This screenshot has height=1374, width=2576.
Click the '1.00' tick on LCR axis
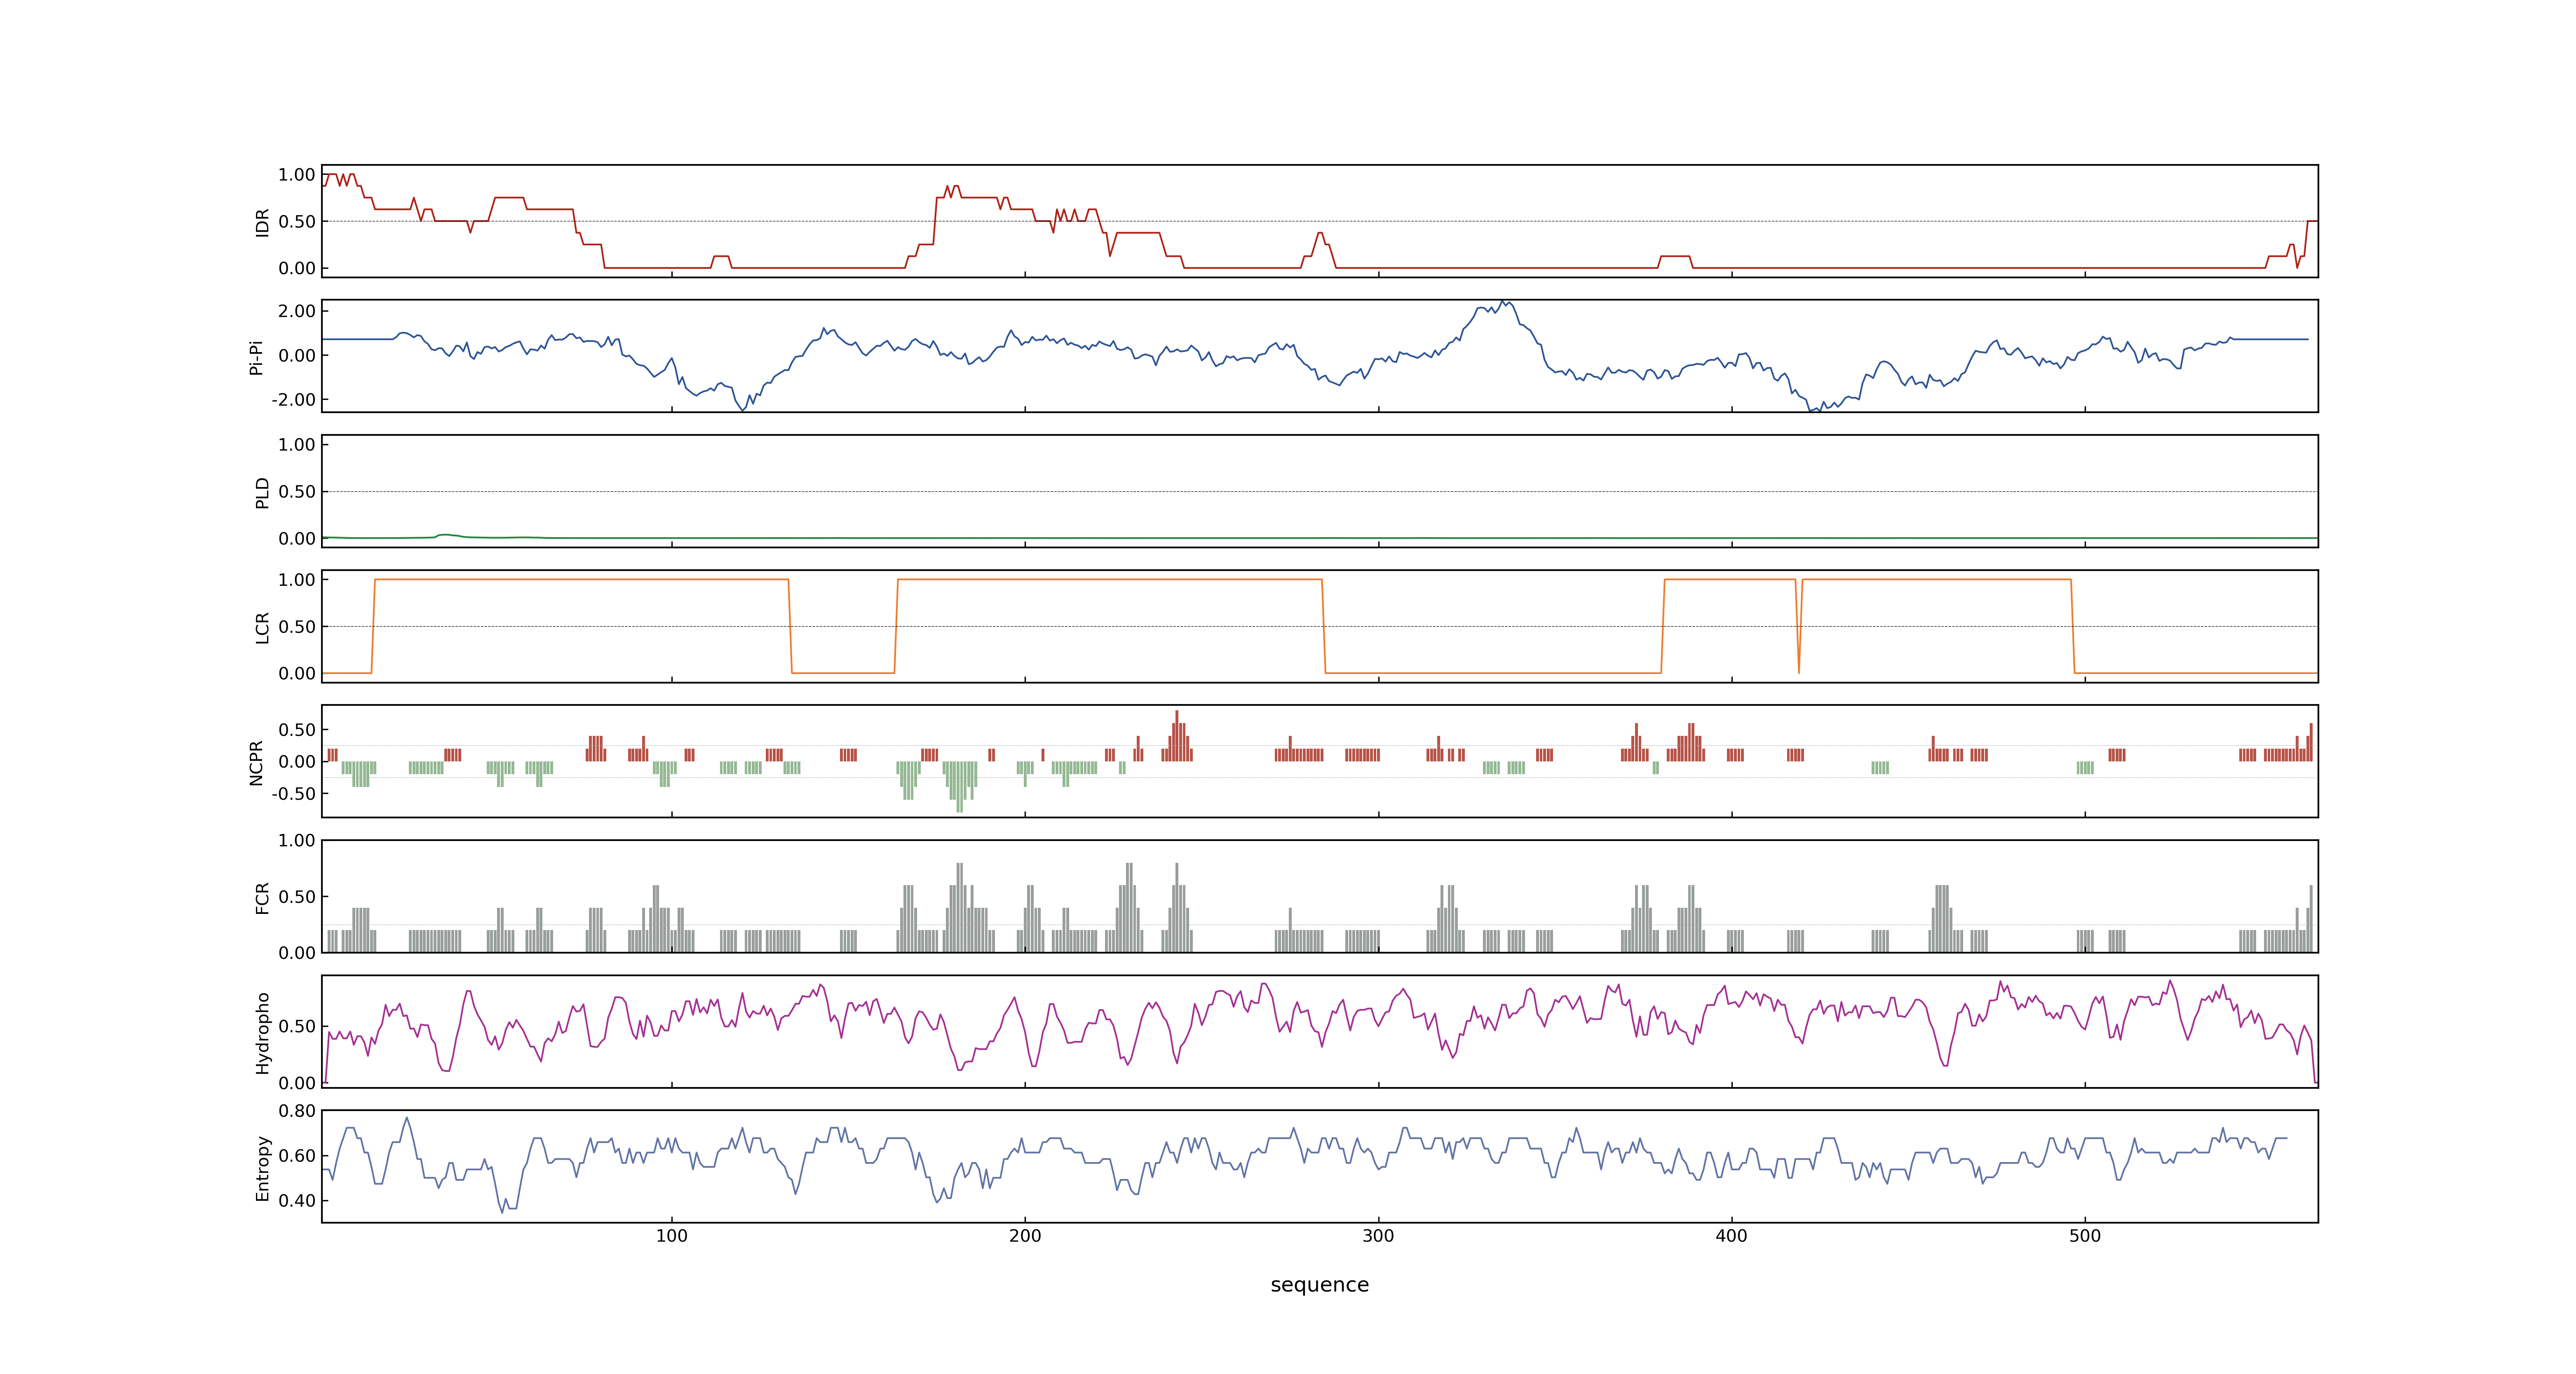coord(297,580)
